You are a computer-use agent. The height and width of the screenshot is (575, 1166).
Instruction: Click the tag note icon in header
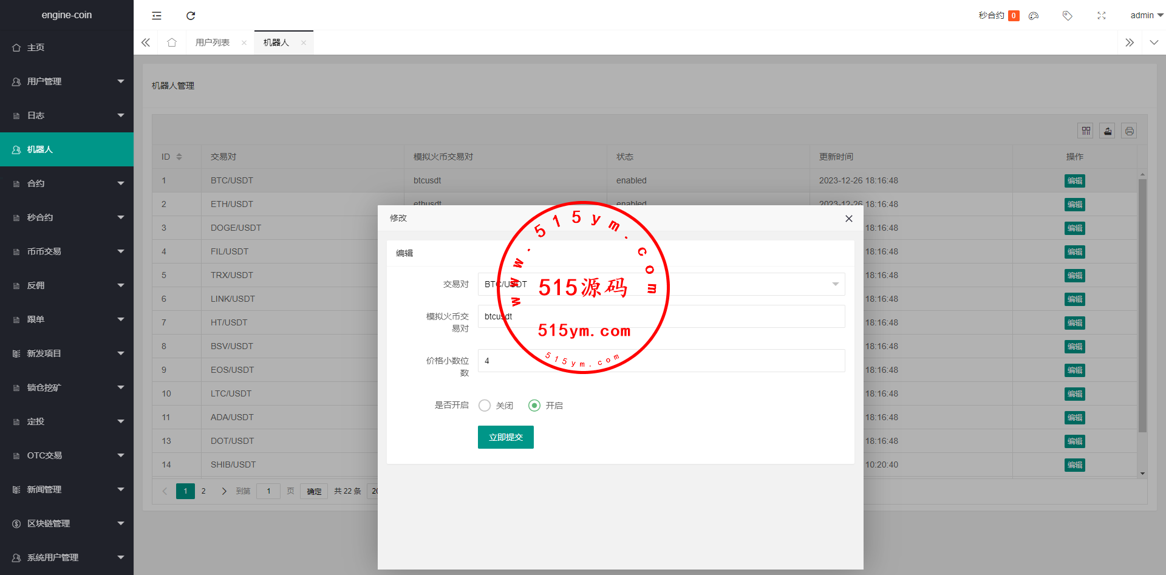click(x=1067, y=16)
